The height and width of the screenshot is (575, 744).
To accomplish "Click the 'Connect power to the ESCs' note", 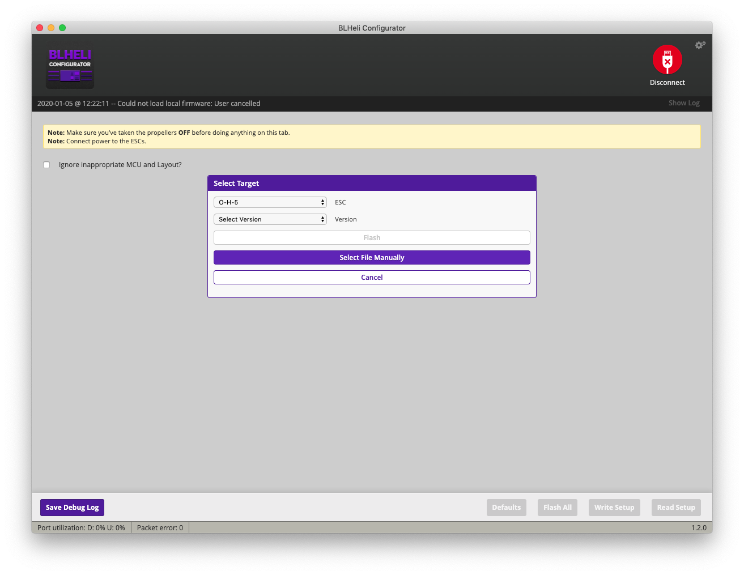I will click(97, 141).
